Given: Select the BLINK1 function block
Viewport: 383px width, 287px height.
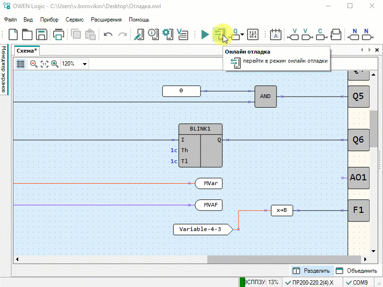Looking at the screenshot, I should point(200,129).
